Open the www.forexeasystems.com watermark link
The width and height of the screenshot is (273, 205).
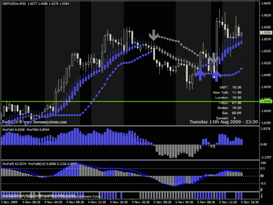[x=45, y=122]
